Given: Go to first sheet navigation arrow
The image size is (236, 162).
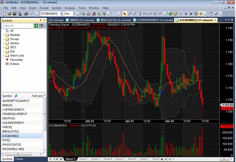Looking at the screenshot, I should (x=50, y=159).
